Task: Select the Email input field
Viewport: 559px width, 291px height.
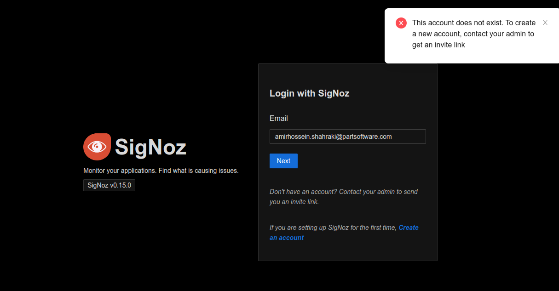Action: pyautogui.click(x=347, y=137)
